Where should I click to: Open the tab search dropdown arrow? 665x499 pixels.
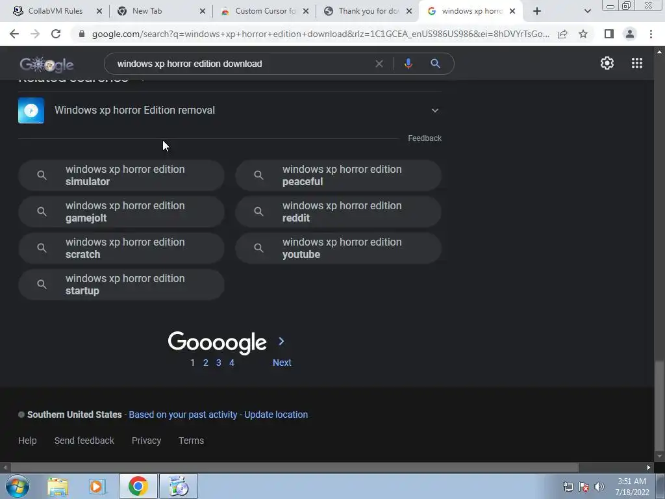[587, 11]
